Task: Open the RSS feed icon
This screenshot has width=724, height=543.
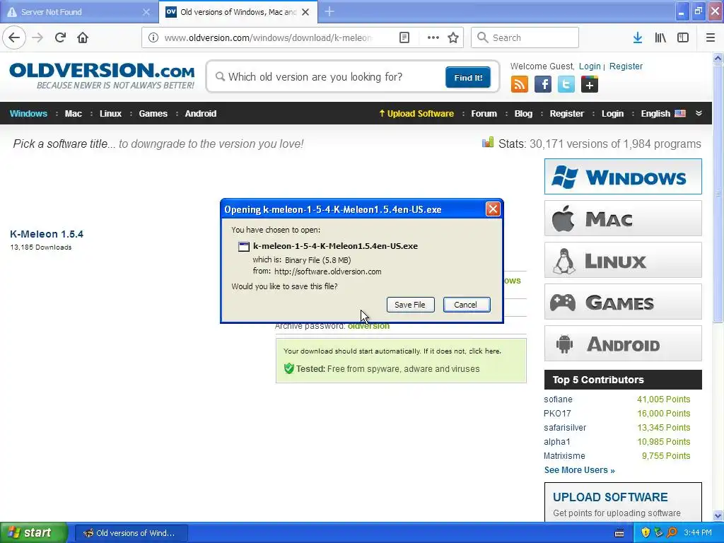Action: (x=520, y=85)
